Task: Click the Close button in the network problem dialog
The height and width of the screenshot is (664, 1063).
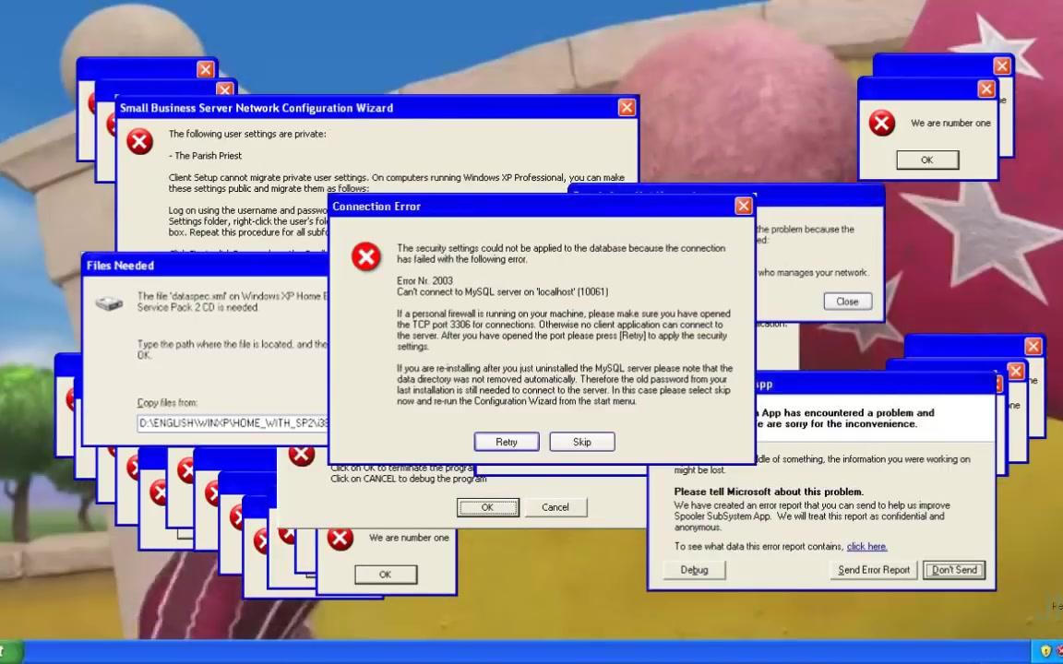Action: coord(847,302)
